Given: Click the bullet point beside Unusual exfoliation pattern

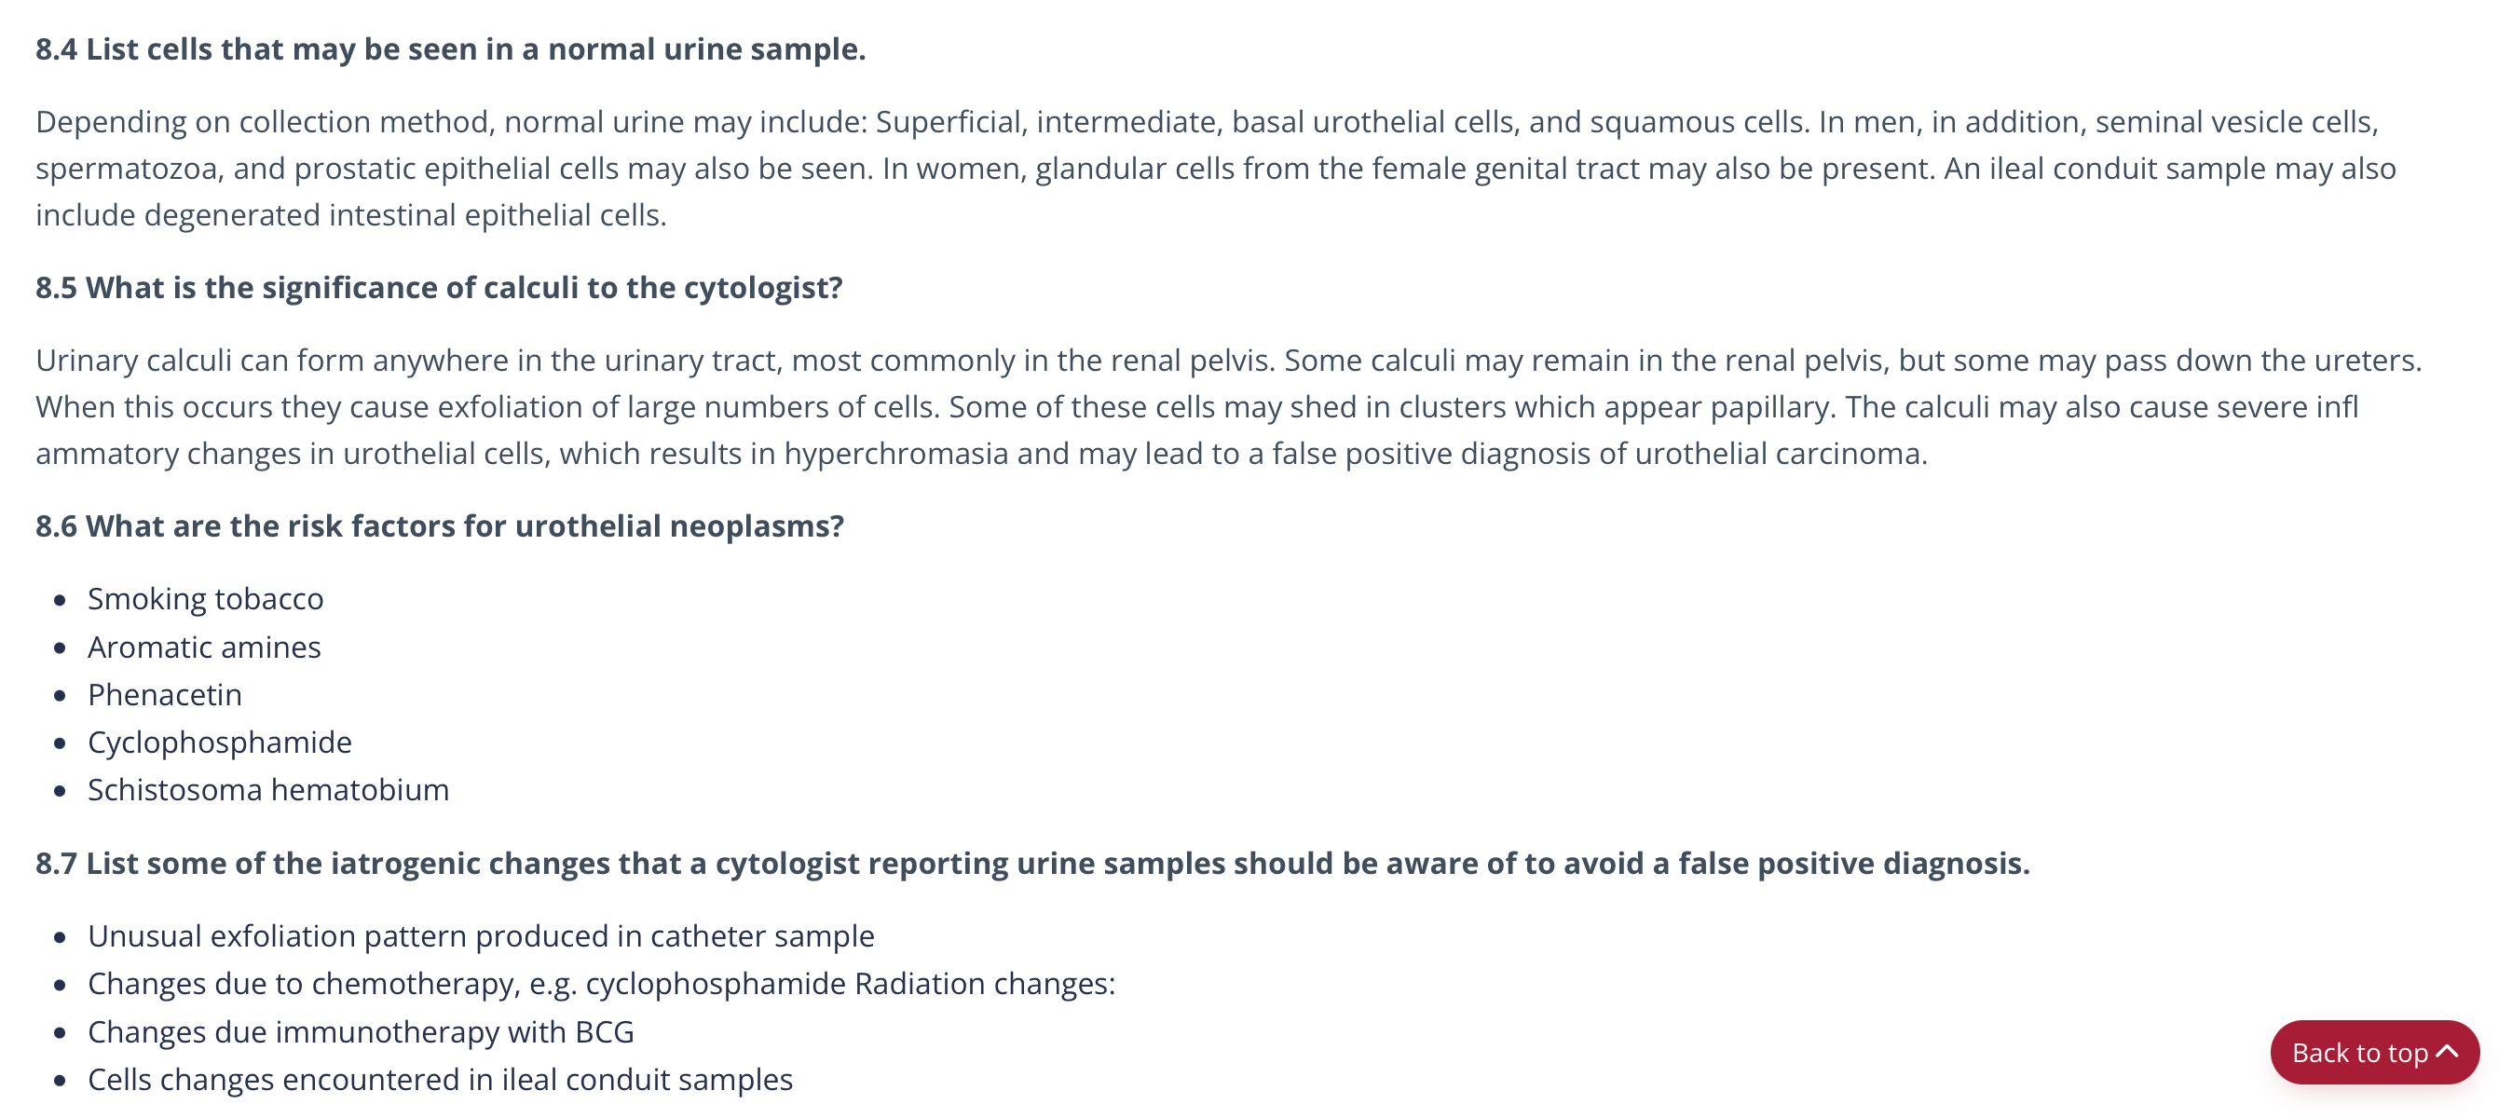Looking at the screenshot, I should (61, 937).
